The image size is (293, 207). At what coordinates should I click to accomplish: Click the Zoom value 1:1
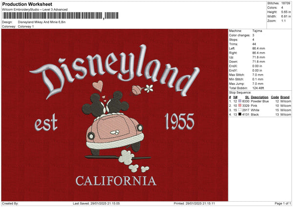283,21
